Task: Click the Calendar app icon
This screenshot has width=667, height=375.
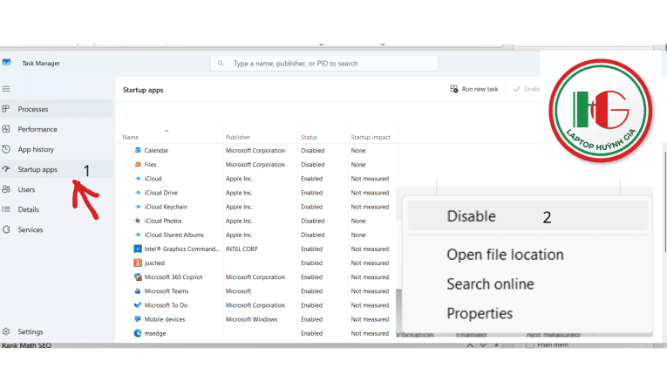Action: coord(138,150)
